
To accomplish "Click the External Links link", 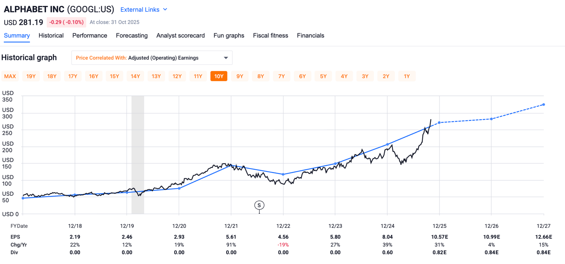I will pyautogui.click(x=140, y=10).
